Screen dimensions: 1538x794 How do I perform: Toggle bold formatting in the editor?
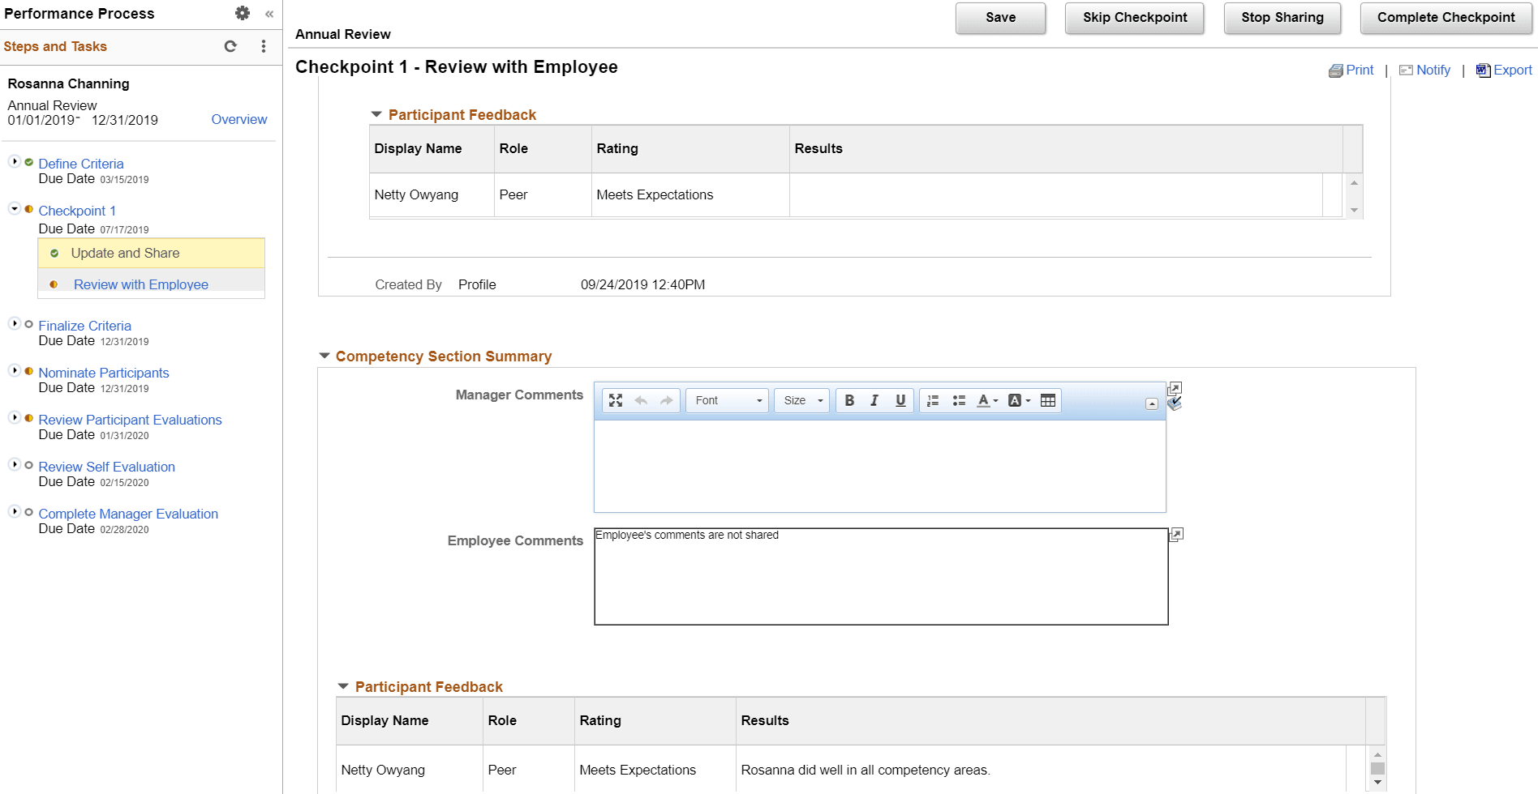point(849,400)
